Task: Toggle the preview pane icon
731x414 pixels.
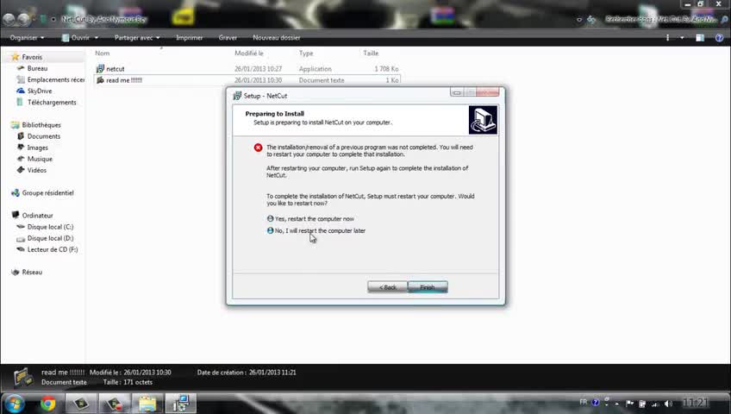Action: (700, 38)
